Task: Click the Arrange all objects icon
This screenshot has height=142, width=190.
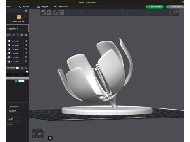Action: tap(61, 13)
